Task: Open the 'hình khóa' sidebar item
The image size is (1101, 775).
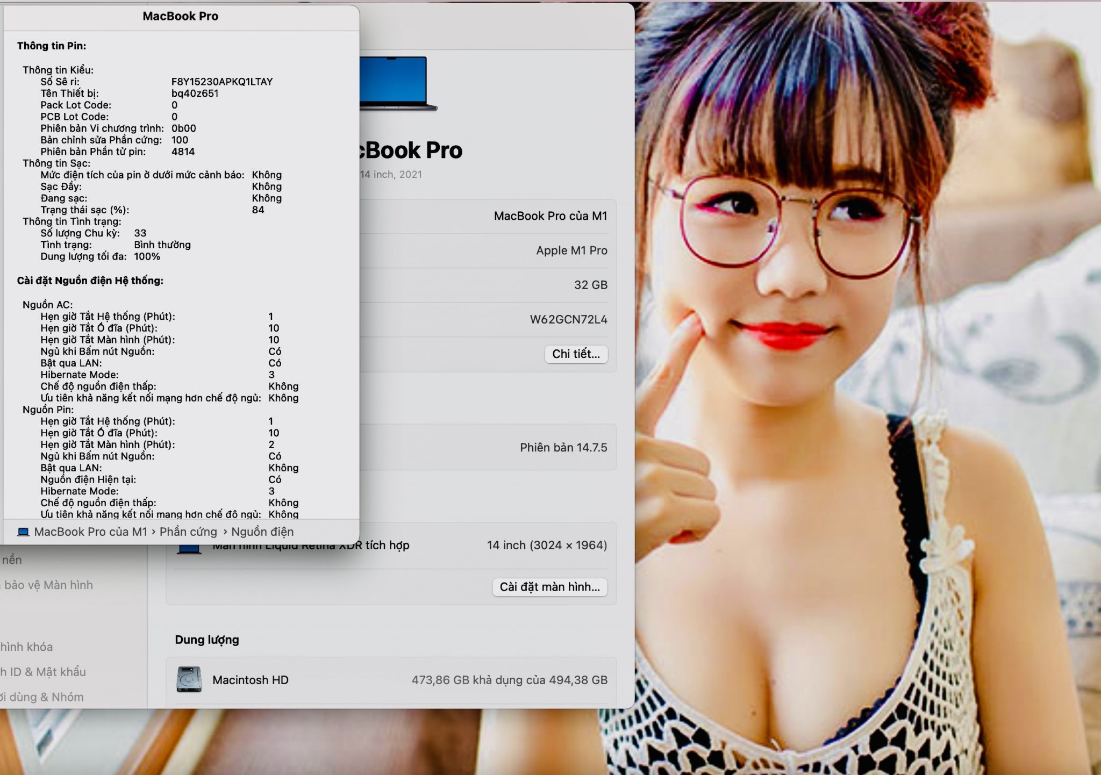Action: 27,647
